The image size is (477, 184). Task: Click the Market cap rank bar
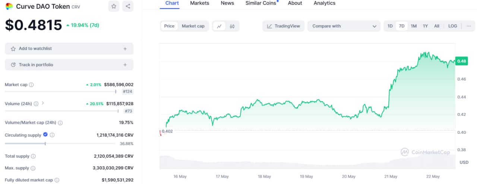pos(61,91)
